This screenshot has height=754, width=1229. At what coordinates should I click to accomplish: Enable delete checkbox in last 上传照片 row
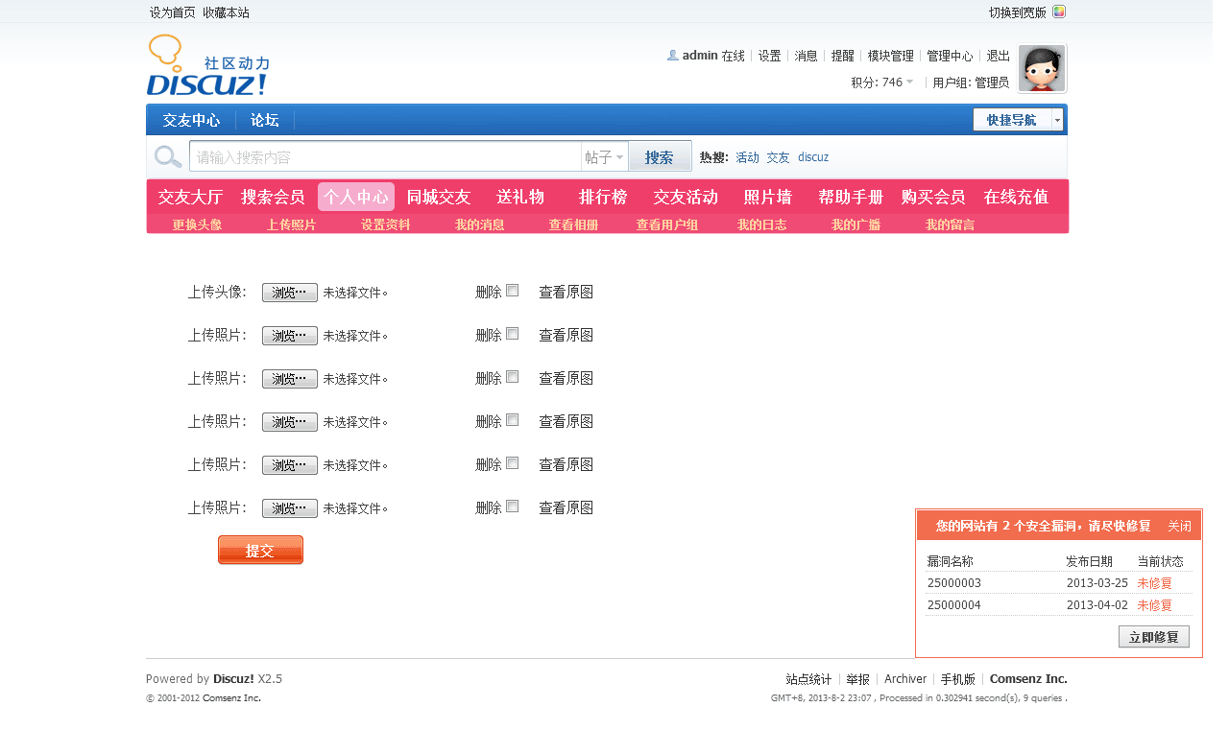tap(513, 507)
